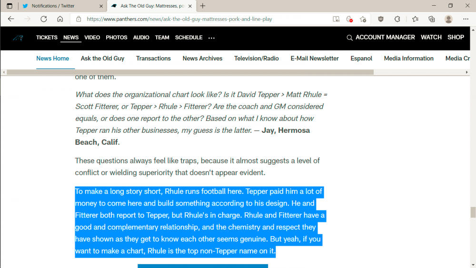Open the browser Settings and more menu
This screenshot has height=268, width=476.
[x=466, y=19]
